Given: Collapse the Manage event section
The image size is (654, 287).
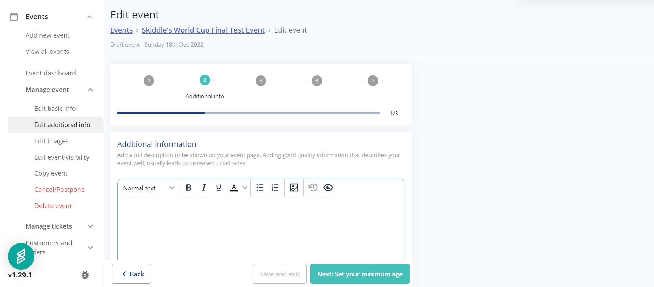Looking at the screenshot, I should pyautogui.click(x=90, y=90).
